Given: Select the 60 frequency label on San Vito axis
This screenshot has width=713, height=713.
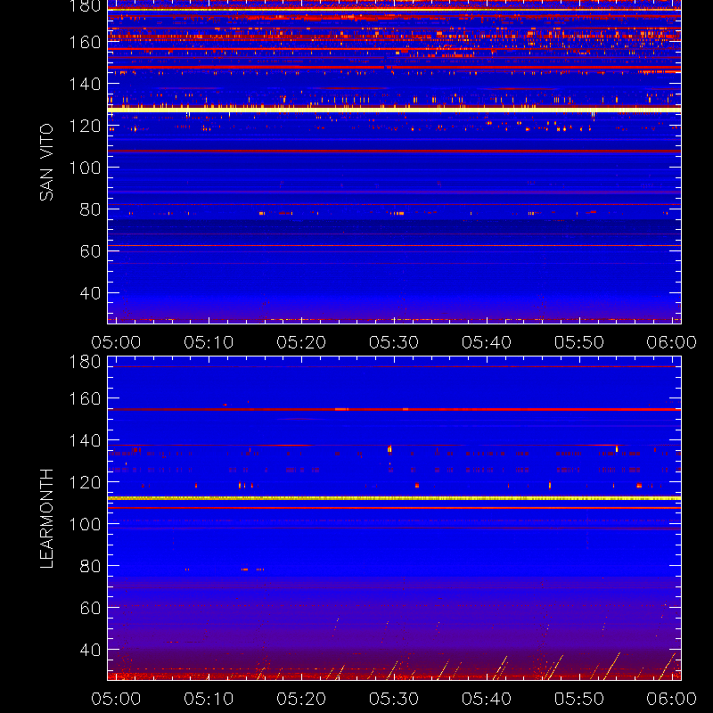Looking at the screenshot, I should click(90, 251).
